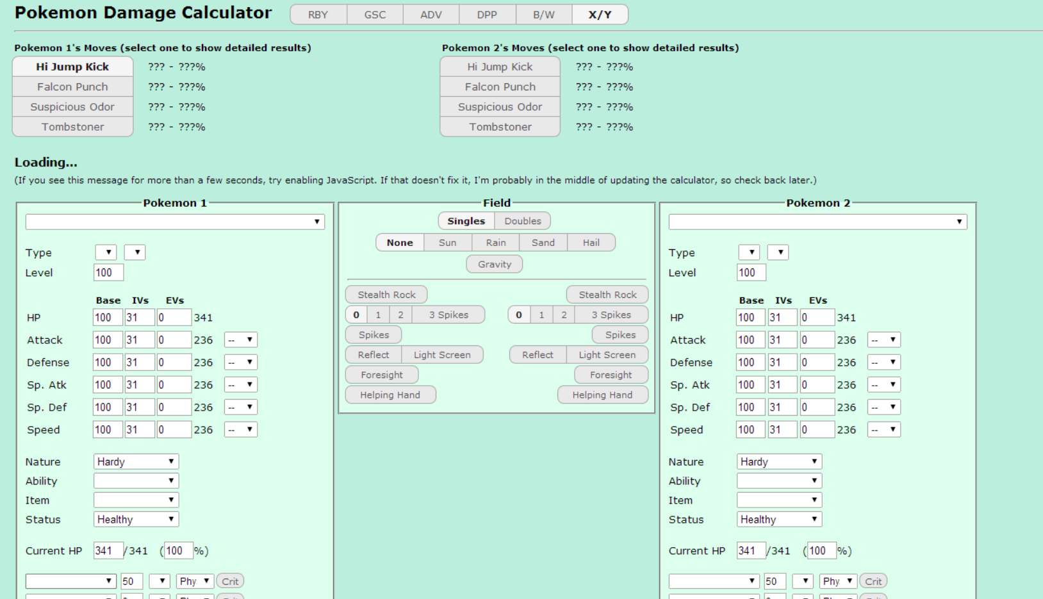
Task: Select Pokemon 1's Tombstoner move
Action: [x=72, y=127]
